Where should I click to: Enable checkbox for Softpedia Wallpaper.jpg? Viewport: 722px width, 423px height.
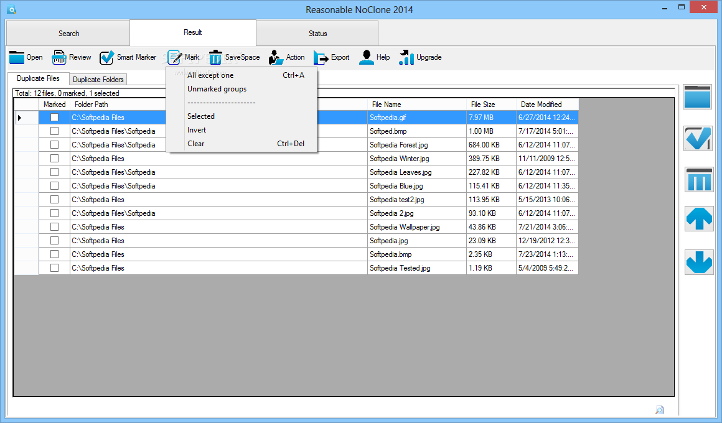pyautogui.click(x=54, y=227)
